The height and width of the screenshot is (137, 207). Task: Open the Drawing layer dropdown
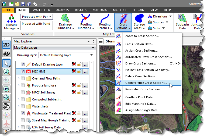tap(66, 55)
